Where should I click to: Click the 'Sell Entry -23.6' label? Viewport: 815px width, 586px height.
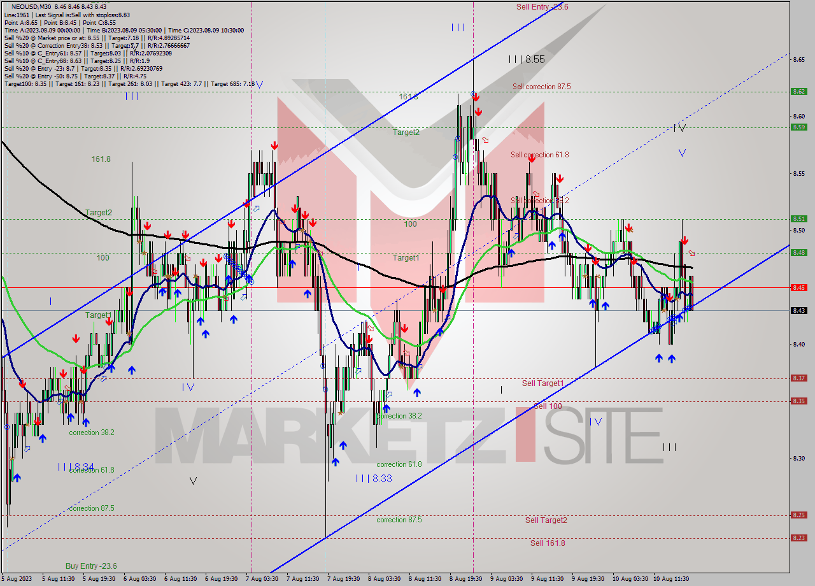pyautogui.click(x=542, y=7)
